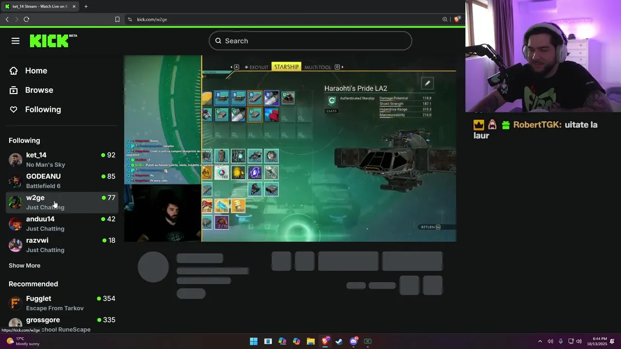This screenshot has height=349, width=621.
Task: Open grossgore's recommended channel
Action: point(62,324)
